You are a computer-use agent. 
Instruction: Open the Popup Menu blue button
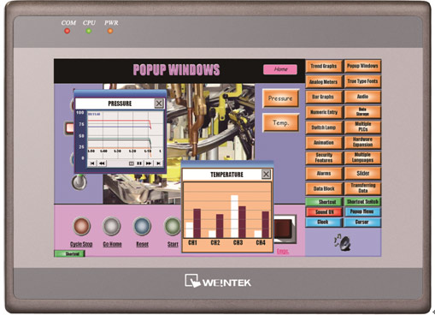click(x=362, y=211)
